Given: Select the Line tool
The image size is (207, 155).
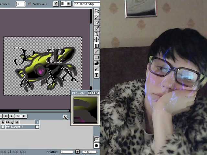Looking at the screenshot, I should [x=96, y=52].
